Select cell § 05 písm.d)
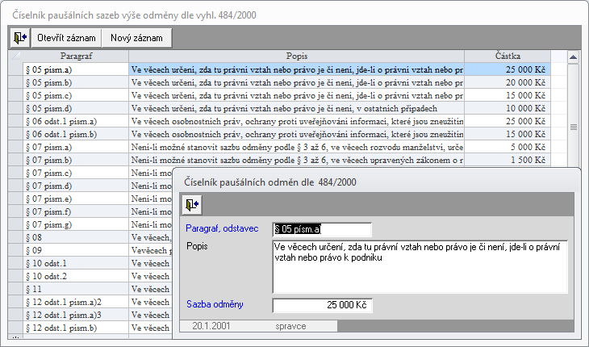Screen dimensions: 589x347 pyautogui.click(x=76, y=108)
